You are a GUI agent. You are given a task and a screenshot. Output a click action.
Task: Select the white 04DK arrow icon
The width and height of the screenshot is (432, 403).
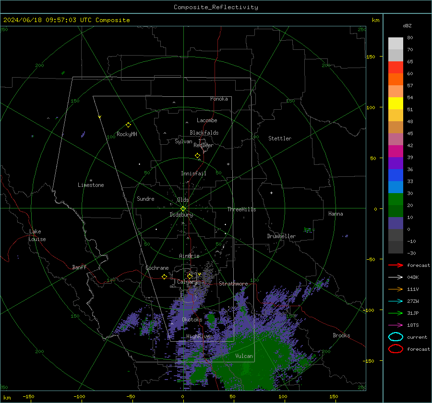(x=396, y=277)
